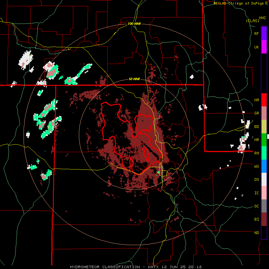Click the 'ND' legend label
The width and height of the screenshot is (269, 269).
click(256, 233)
